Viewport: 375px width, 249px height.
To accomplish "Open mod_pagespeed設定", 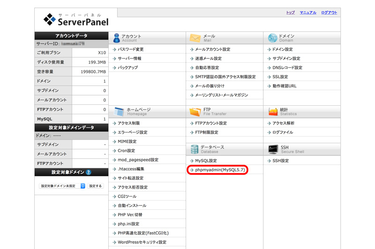I will [x=138, y=160].
